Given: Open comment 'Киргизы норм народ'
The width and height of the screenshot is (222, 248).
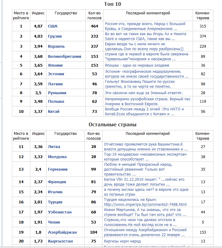Looking at the screenshot, I should coord(122,241).
